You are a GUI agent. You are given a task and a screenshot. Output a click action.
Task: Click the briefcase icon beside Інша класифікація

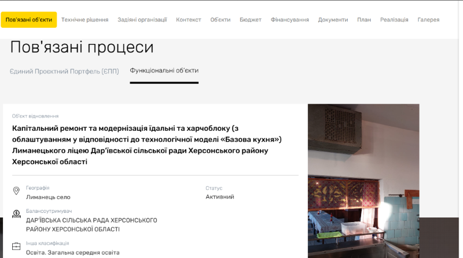[x=16, y=247]
